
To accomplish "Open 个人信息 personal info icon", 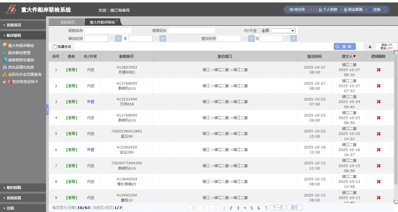I will [x=320, y=10].
